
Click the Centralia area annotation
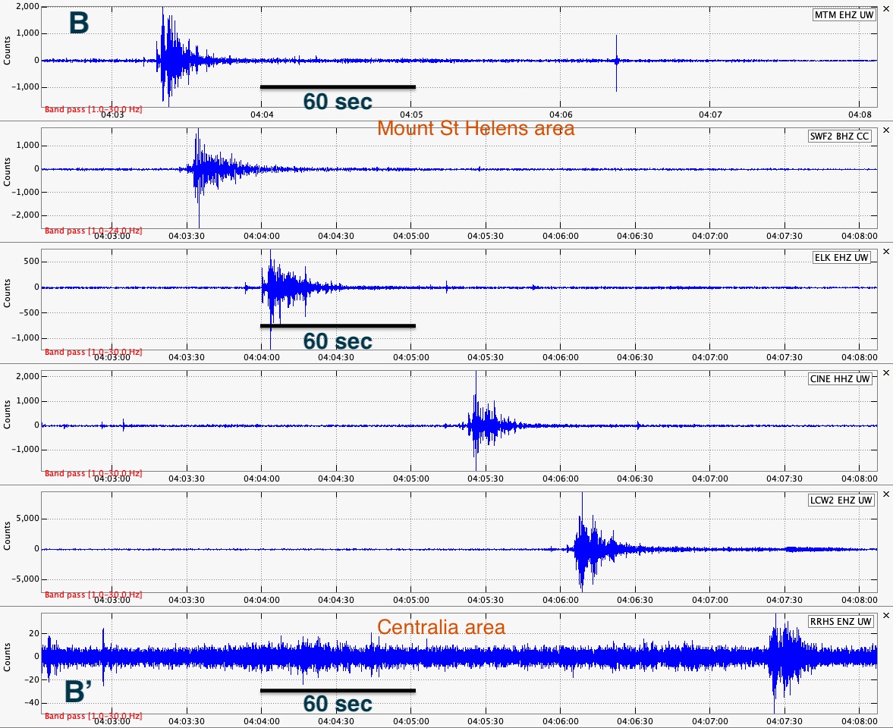click(441, 627)
